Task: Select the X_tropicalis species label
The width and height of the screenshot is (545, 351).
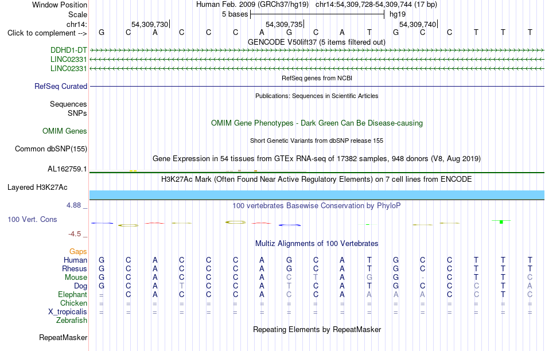Action: coord(68,312)
